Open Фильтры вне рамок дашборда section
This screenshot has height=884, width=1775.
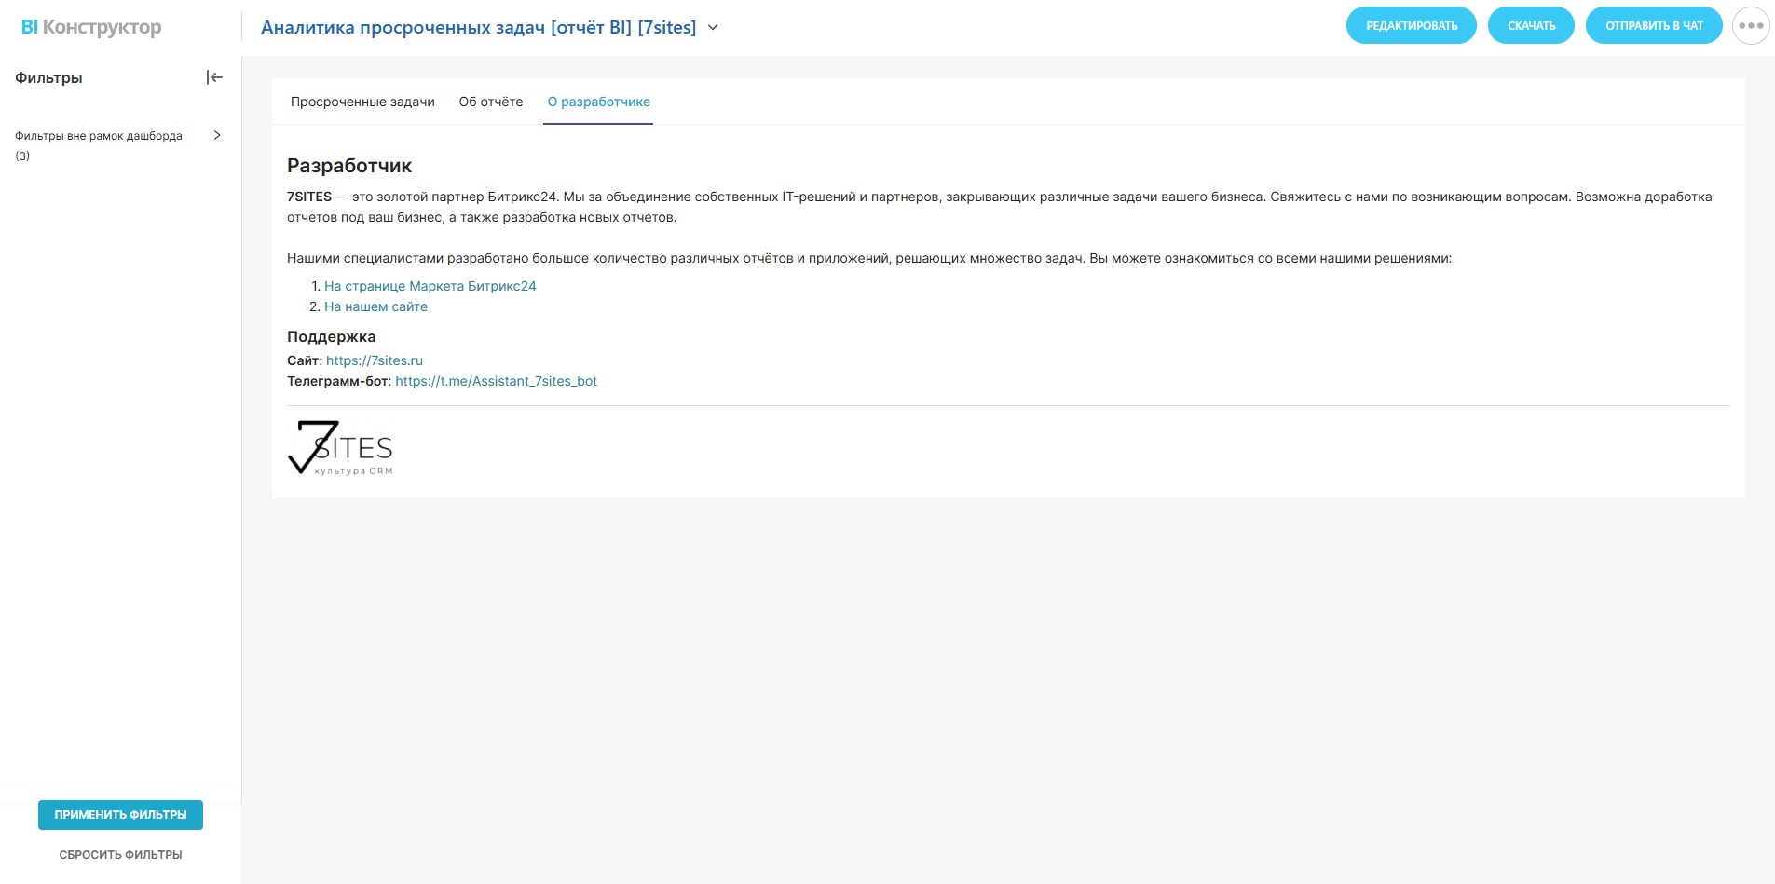99,136
